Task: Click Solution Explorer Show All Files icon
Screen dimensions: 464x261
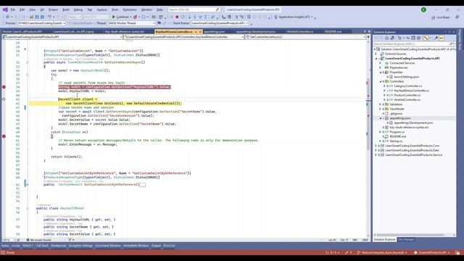Action: [x=418, y=38]
